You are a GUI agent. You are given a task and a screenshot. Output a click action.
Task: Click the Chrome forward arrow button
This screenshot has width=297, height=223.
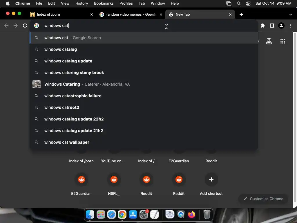(16, 26)
